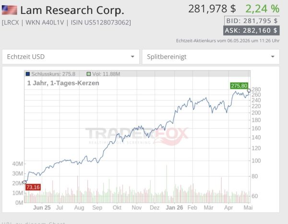Click the 2,24 % change figure
The width and height of the screenshot is (288, 224).
click(263, 9)
